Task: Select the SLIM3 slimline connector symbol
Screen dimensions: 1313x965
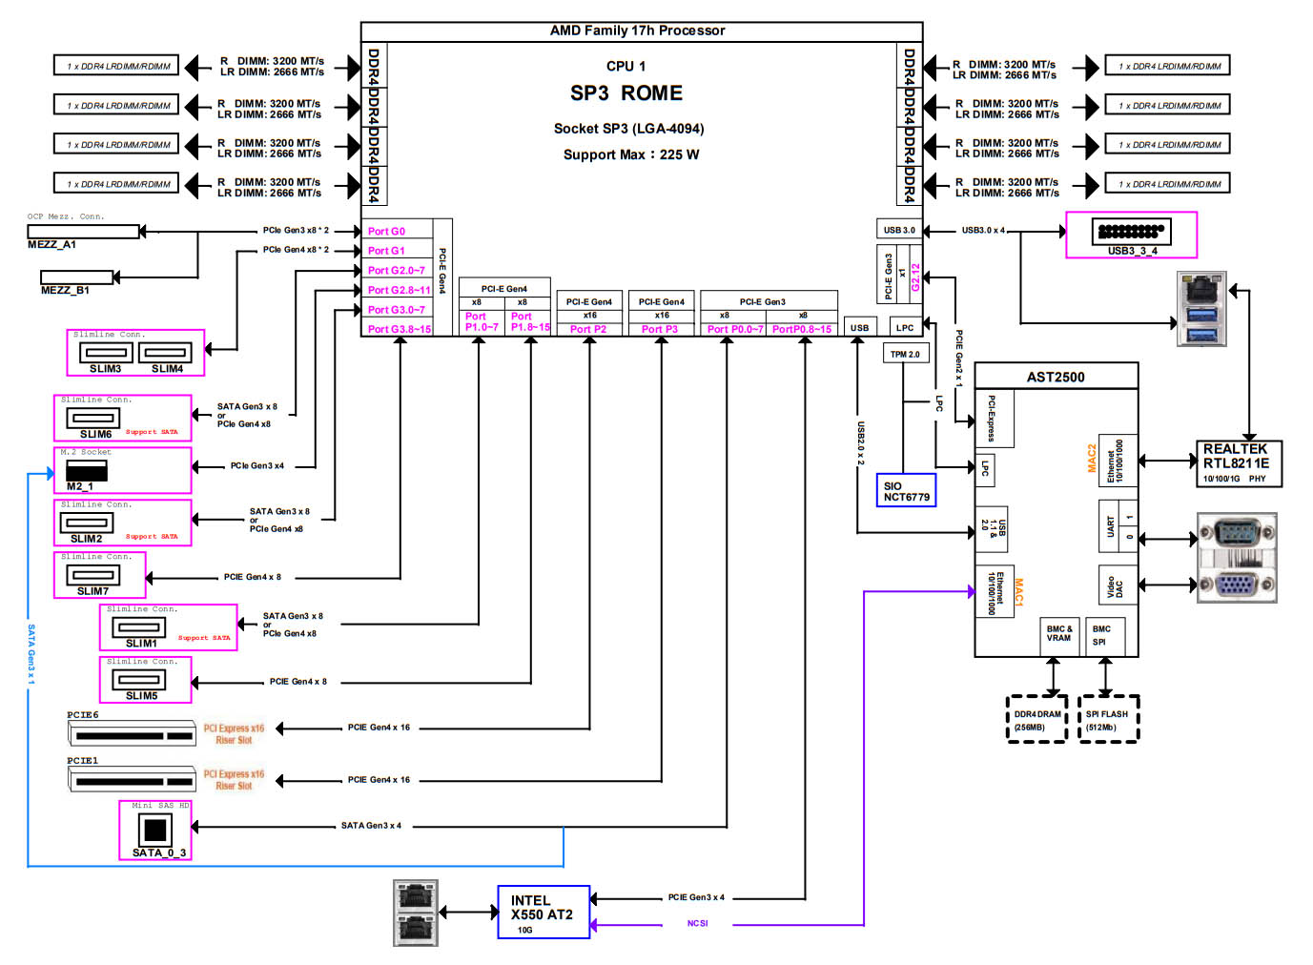Action: (x=106, y=354)
